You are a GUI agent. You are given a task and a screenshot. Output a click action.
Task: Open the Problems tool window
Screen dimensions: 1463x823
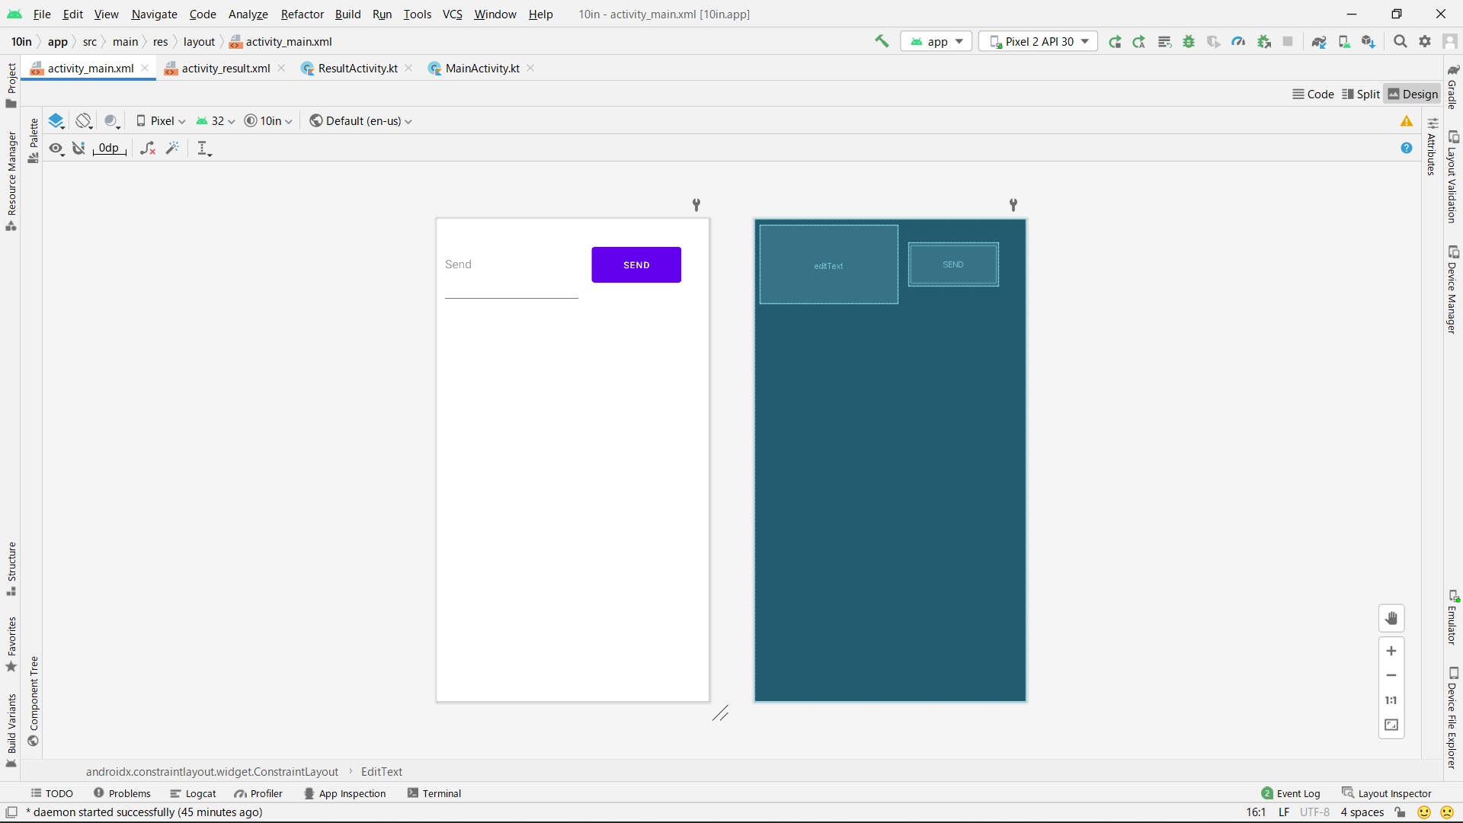(122, 793)
